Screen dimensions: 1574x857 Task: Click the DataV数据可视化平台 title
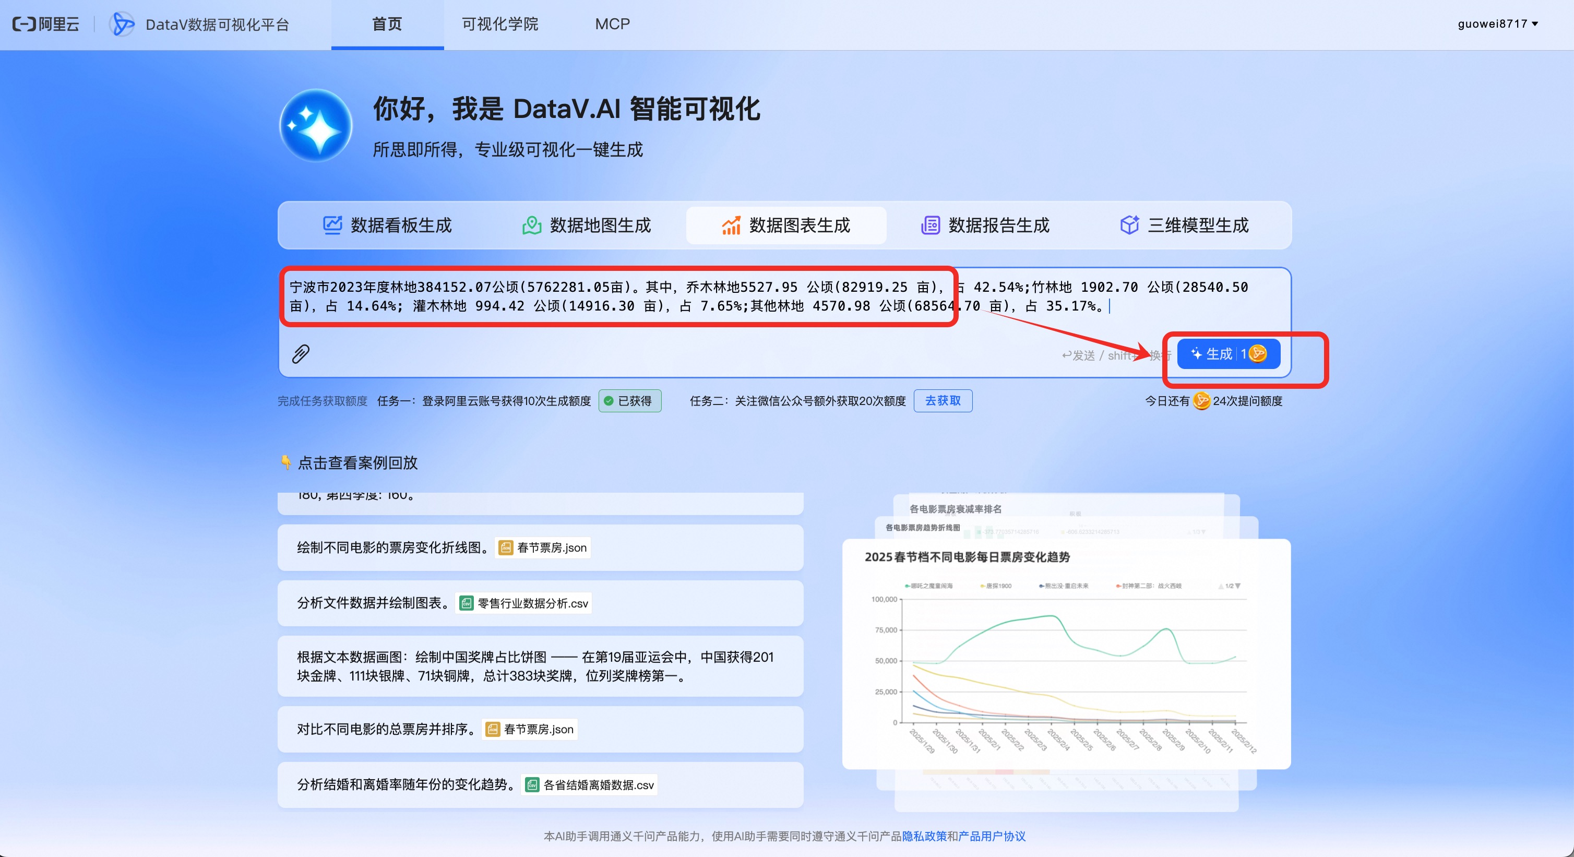[217, 25]
